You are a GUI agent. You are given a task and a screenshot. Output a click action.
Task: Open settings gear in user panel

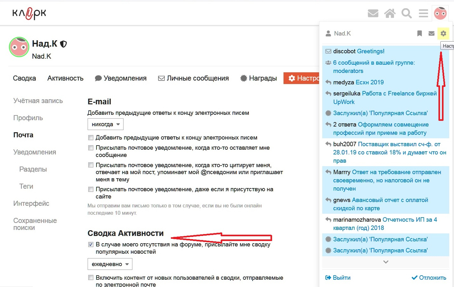[444, 33]
